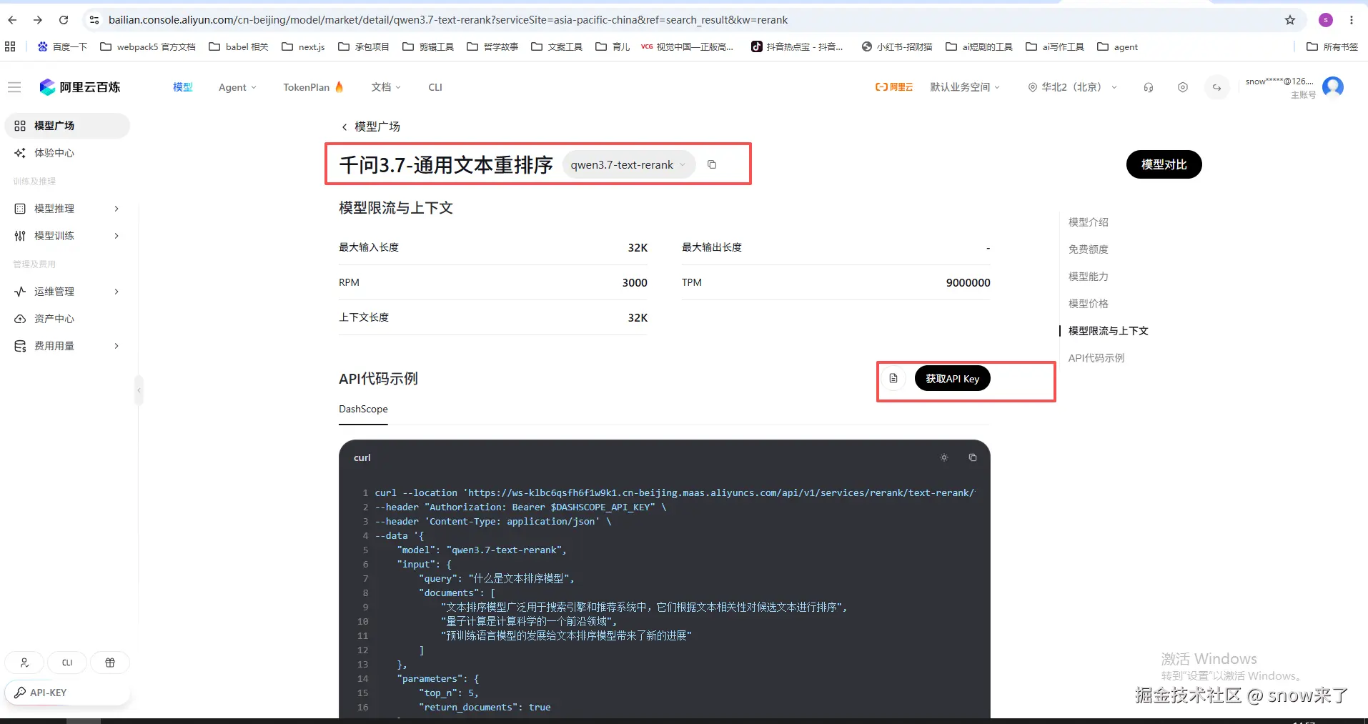Viewport: 1368px width, 724px height.
Task: Open the Agent dropdown menu
Action: [237, 87]
